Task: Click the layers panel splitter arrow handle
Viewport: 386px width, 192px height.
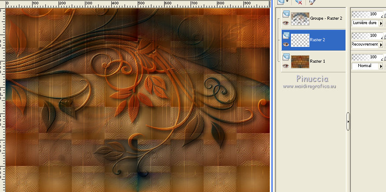Action: pyautogui.click(x=348, y=121)
